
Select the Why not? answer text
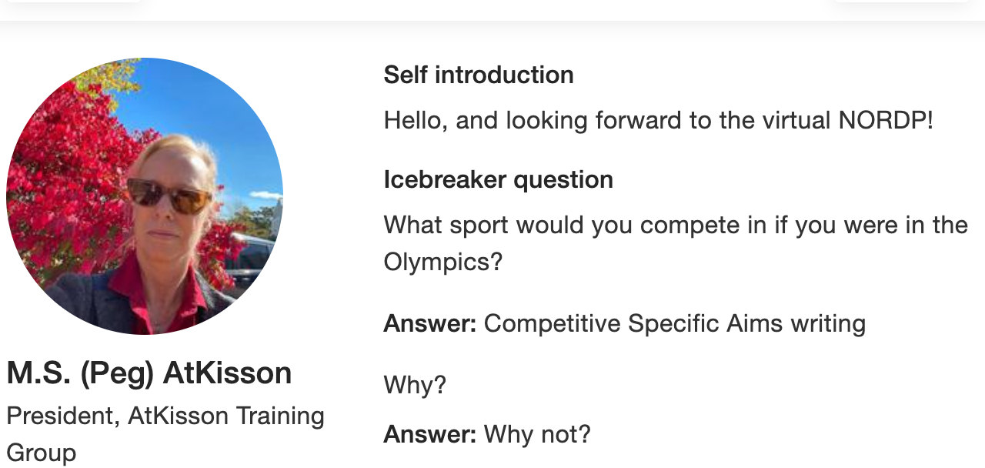pos(537,435)
